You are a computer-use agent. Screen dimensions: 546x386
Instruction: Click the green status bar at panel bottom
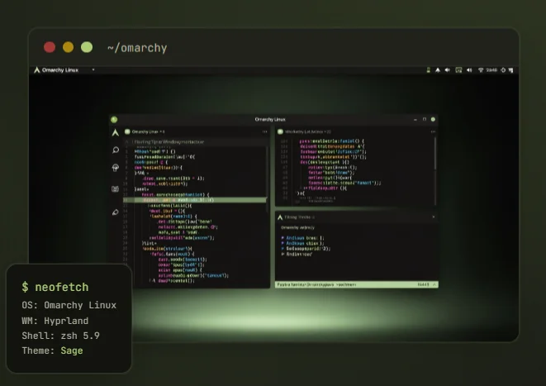click(357, 284)
